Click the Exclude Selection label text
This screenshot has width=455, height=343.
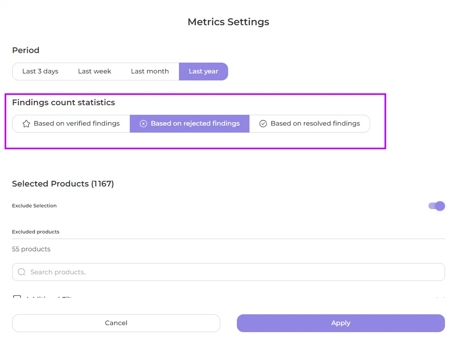pyautogui.click(x=34, y=206)
